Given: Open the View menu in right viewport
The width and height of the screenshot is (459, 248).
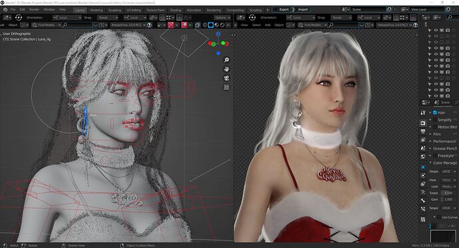Looking at the screenshot, I should pos(244,25).
